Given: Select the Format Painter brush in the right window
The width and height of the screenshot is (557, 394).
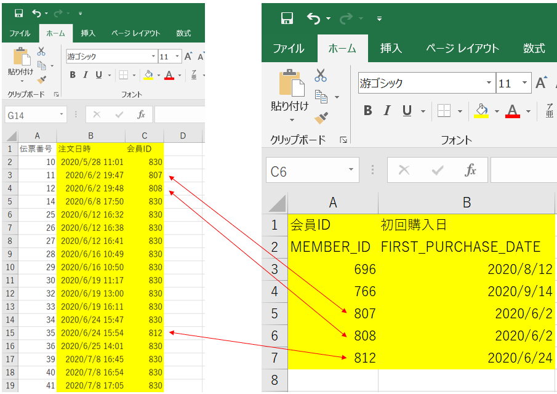Looking at the screenshot, I should pos(321,117).
